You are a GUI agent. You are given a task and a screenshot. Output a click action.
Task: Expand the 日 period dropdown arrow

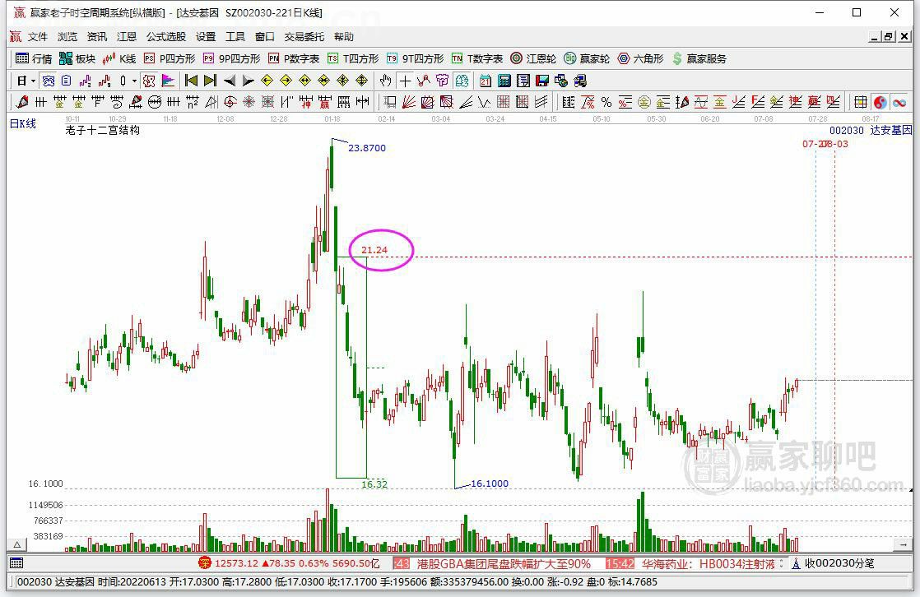[34, 81]
